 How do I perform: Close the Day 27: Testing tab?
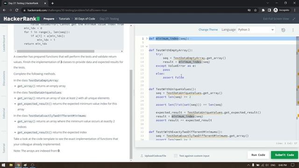pyautogui.click(x=45, y=3)
